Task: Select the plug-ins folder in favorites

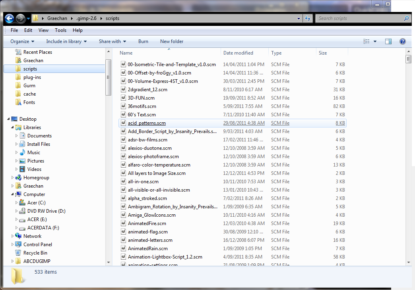Action: click(32, 77)
